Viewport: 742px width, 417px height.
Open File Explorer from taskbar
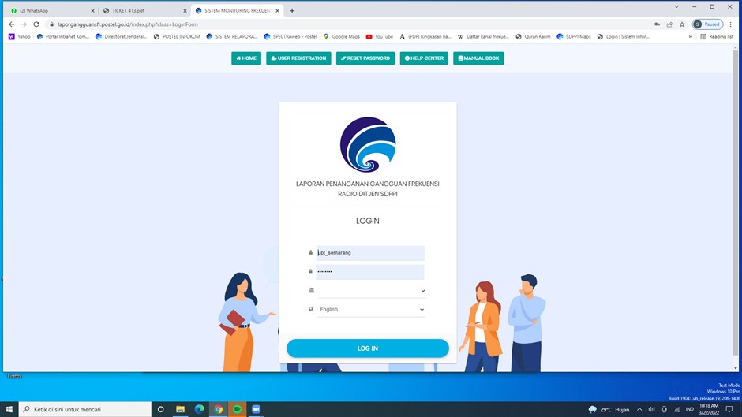click(x=180, y=409)
